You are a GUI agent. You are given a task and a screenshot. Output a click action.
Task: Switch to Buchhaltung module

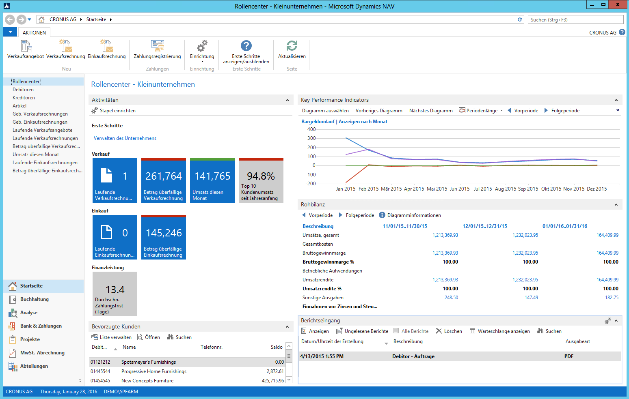pyautogui.click(x=43, y=299)
